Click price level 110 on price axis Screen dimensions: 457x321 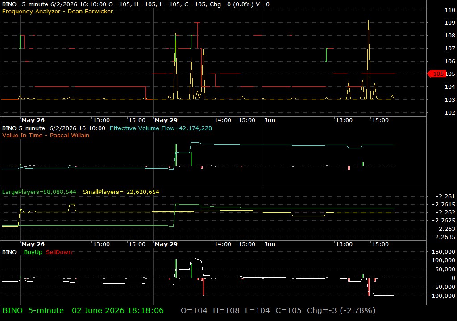(450, 10)
